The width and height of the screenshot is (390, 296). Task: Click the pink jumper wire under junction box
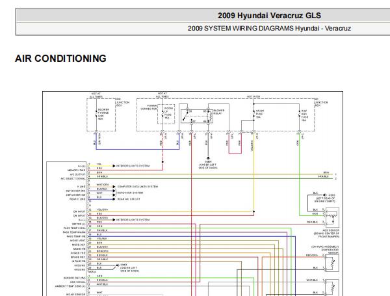(235, 154)
